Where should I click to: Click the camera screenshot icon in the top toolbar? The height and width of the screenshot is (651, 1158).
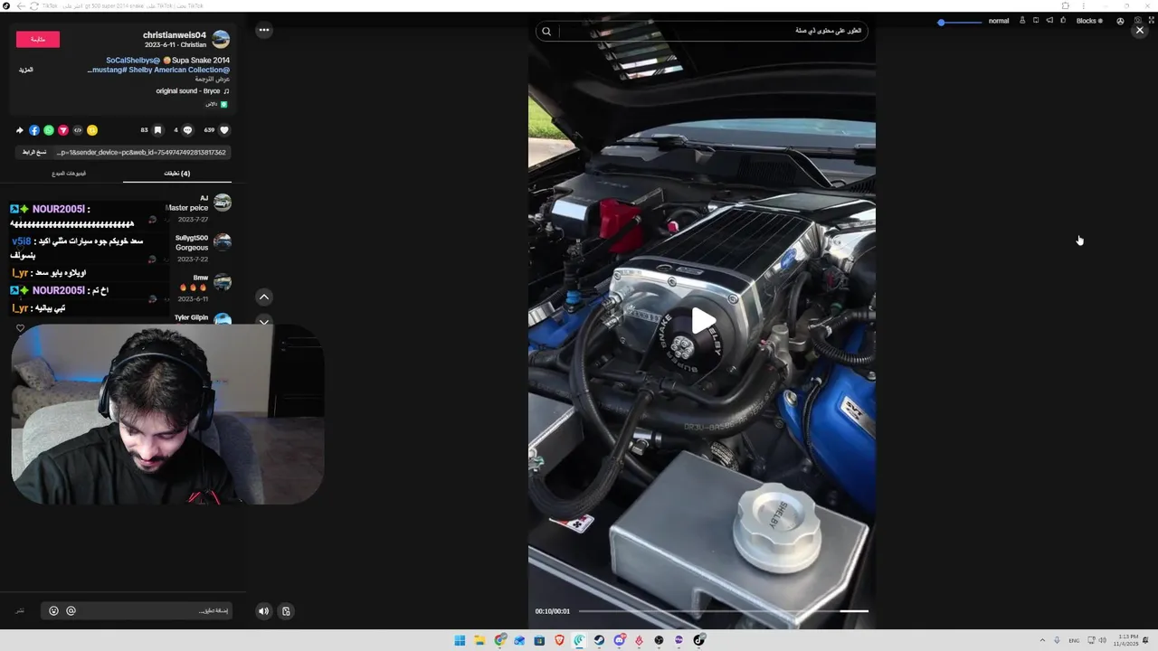coord(1137,20)
